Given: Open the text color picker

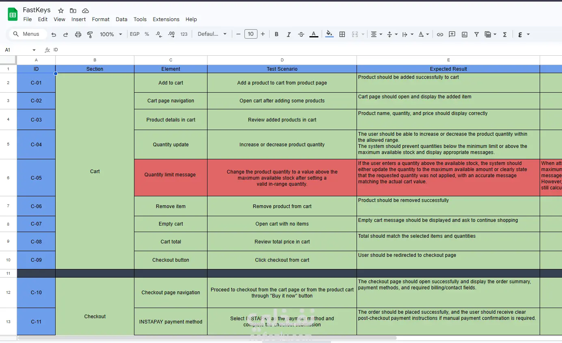Looking at the screenshot, I should pos(313,35).
